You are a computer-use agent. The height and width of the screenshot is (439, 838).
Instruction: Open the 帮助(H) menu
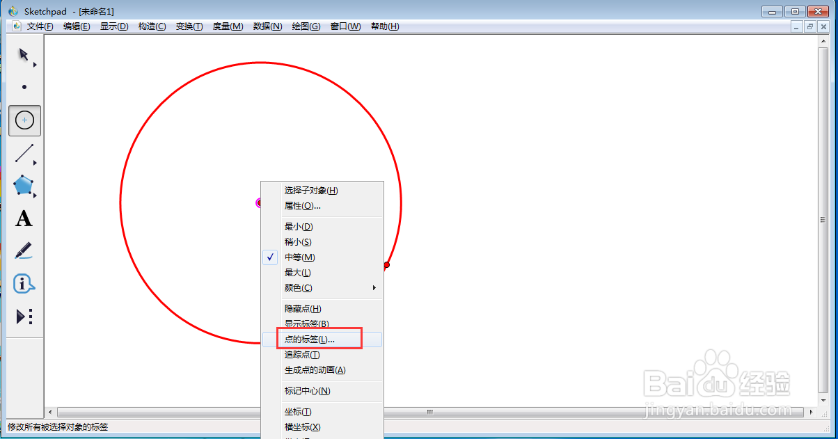click(x=385, y=26)
